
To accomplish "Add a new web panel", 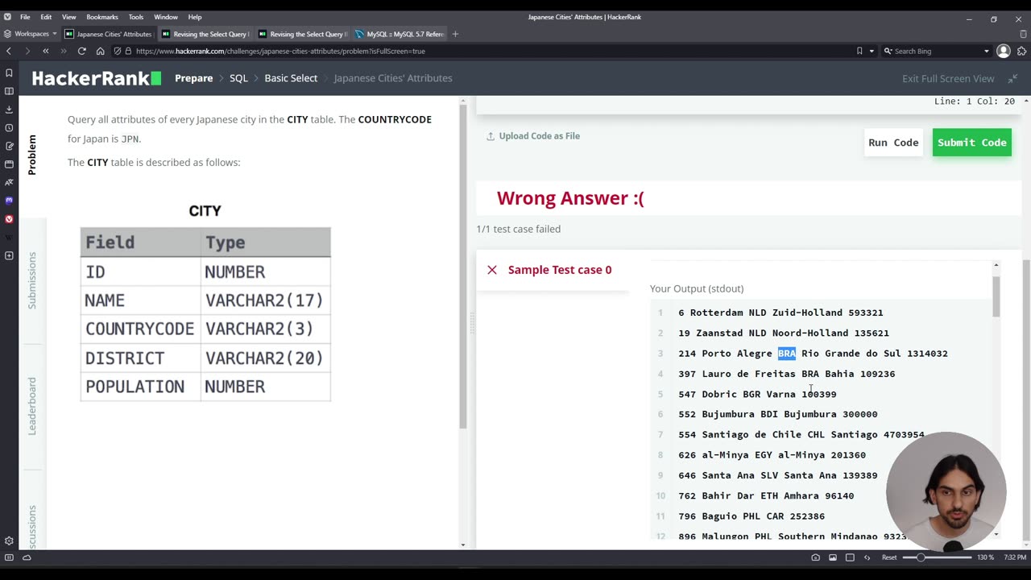I will point(9,255).
